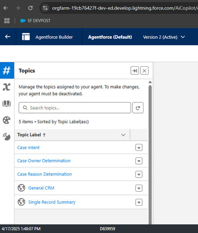Click the browser forward arrow

pyautogui.click(x=18, y=8)
